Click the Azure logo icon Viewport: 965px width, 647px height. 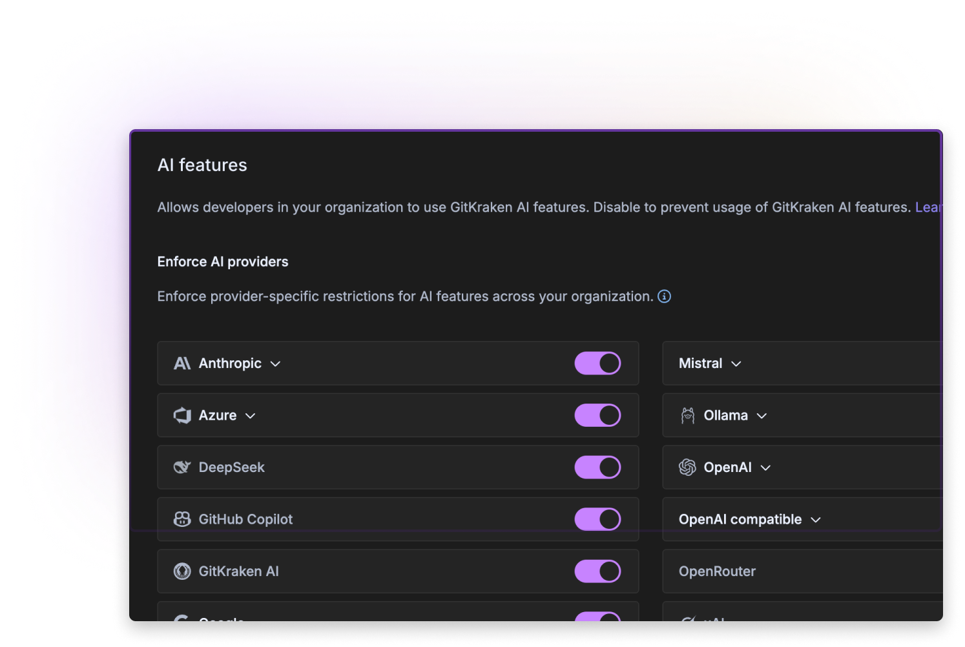click(182, 415)
